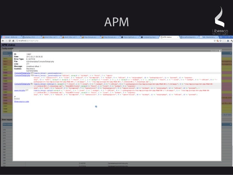Select the first yellow event row in background list
This screenshot has height=175, width=233.
[7, 59]
